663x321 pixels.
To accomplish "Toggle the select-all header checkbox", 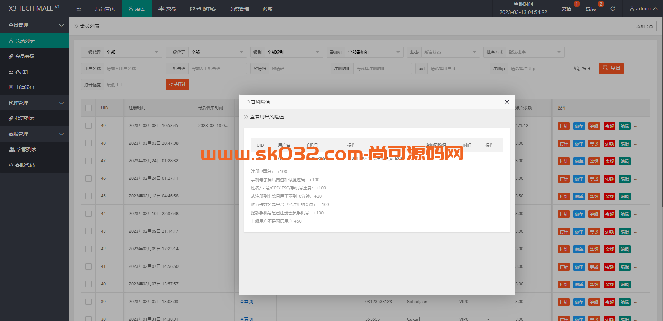I will [x=88, y=108].
